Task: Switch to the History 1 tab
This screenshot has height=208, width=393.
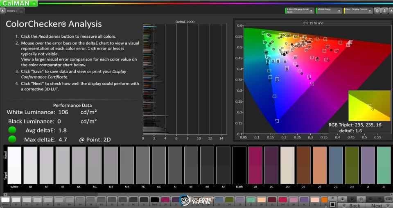Action: (11, 11)
